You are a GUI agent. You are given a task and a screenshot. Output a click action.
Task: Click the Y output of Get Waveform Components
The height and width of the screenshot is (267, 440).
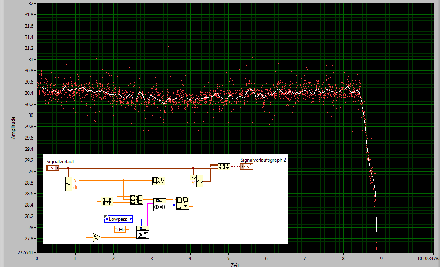[x=76, y=181]
